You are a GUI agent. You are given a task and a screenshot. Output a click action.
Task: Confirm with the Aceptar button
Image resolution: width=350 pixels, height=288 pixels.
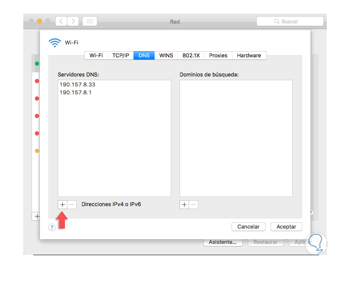coord(286,226)
